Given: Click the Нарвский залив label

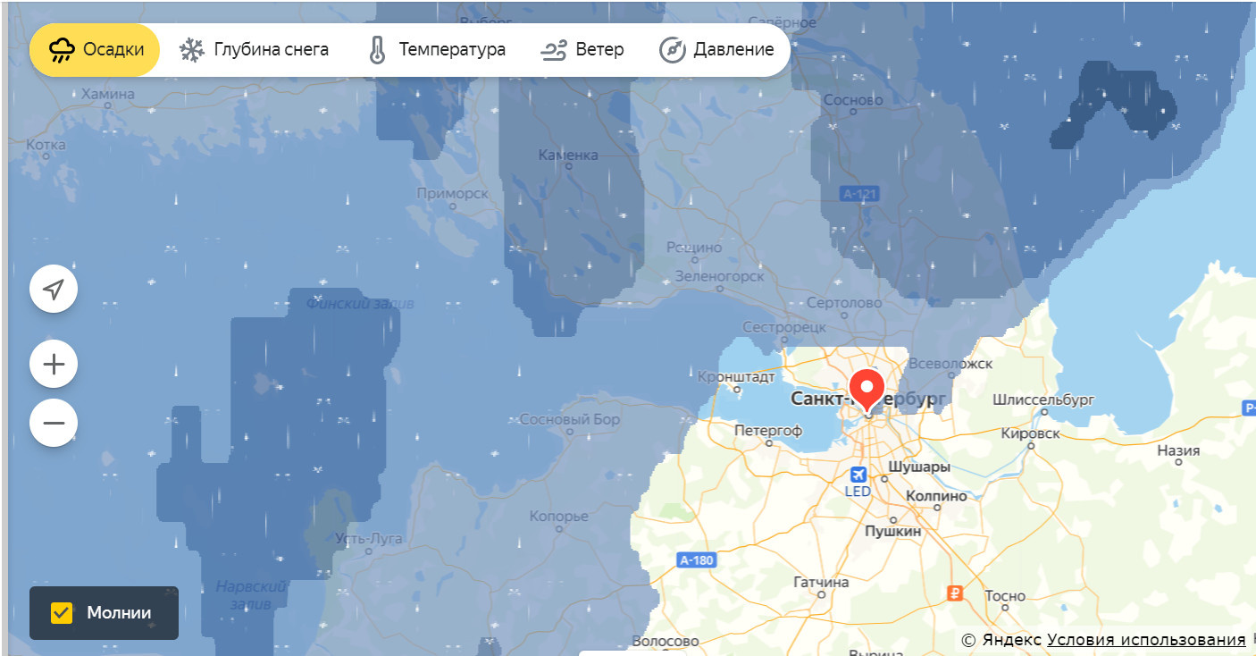Looking at the screenshot, I should point(251,594).
